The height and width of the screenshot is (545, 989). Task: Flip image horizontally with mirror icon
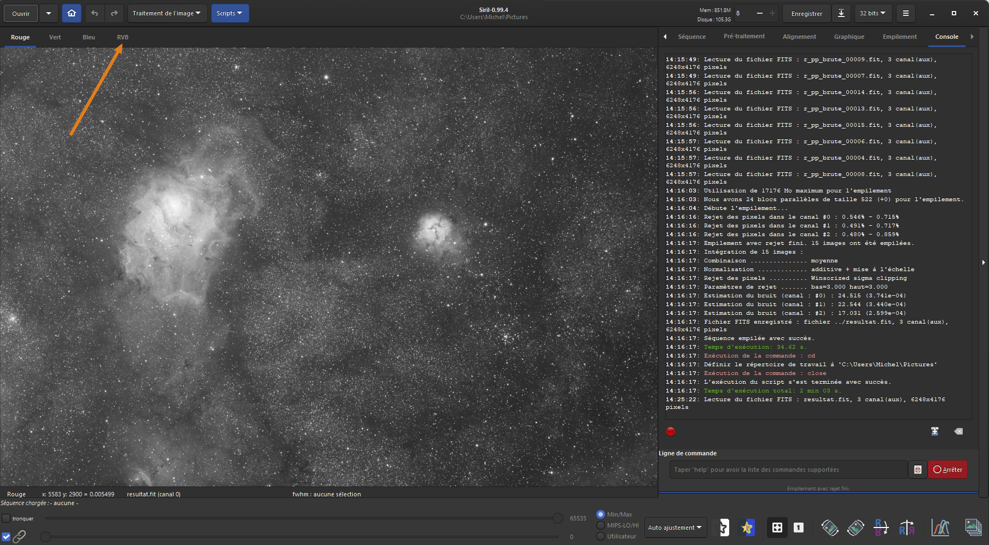pyautogui.click(x=906, y=528)
